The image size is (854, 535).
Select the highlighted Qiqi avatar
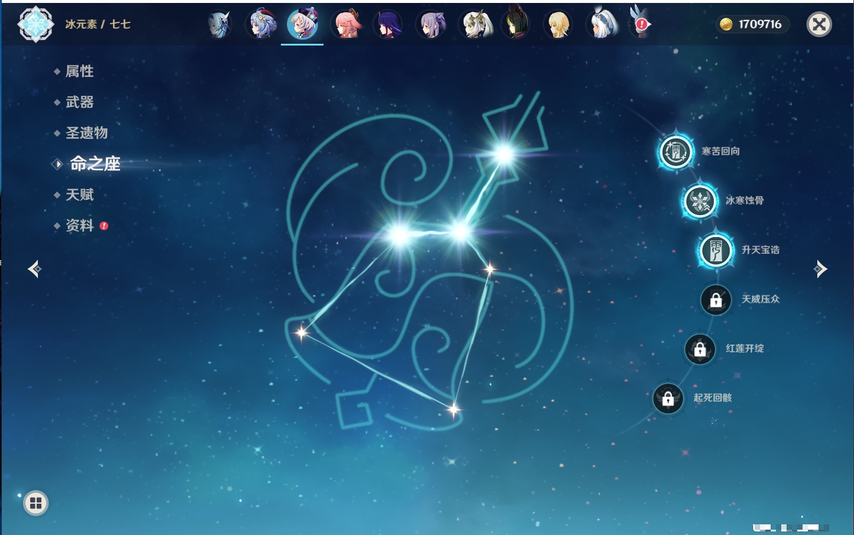[x=302, y=24]
